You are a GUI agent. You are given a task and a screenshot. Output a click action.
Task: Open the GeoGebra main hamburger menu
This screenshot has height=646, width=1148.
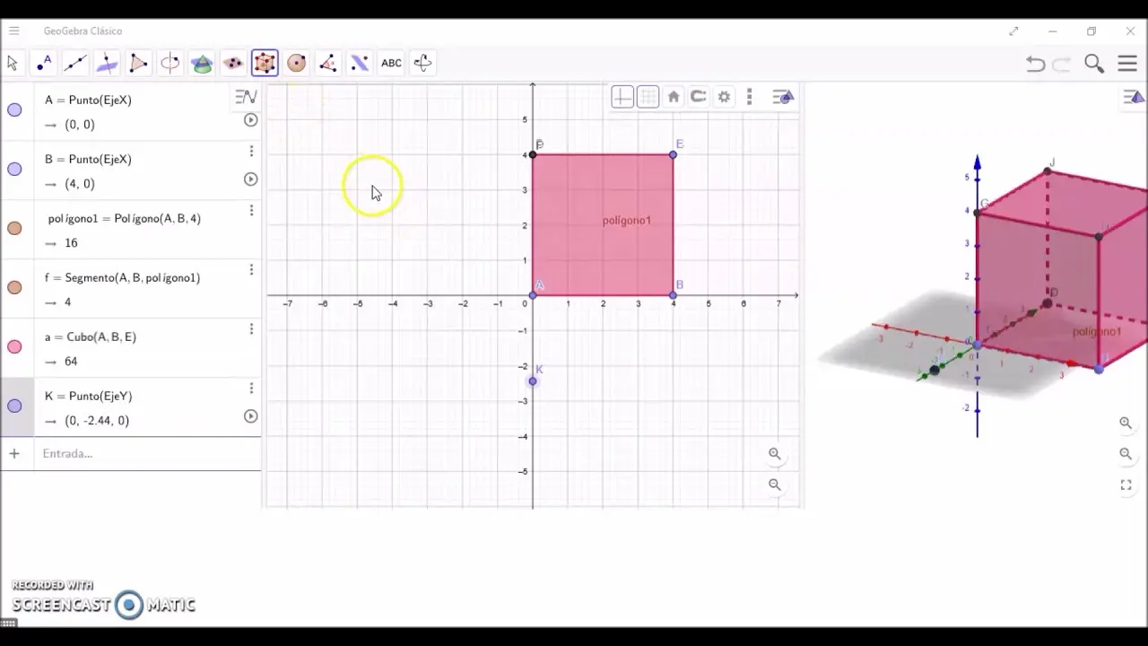1127,63
